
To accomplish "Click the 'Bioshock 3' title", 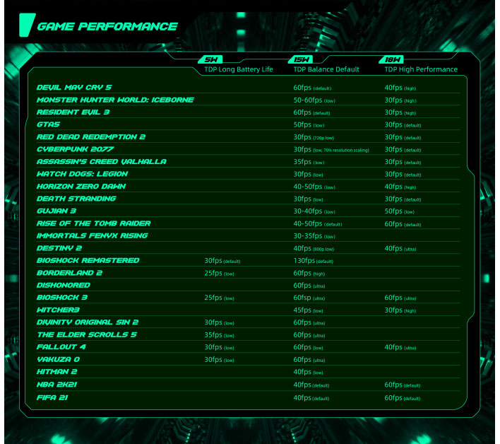I will coord(62,298).
